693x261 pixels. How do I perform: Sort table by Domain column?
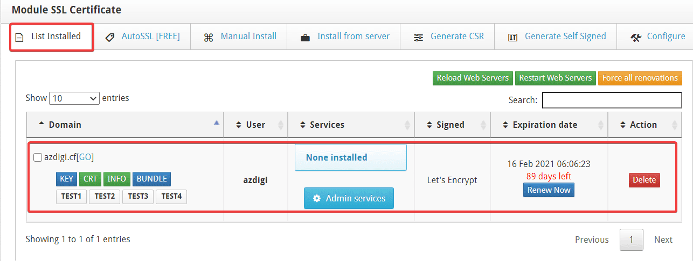65,125
